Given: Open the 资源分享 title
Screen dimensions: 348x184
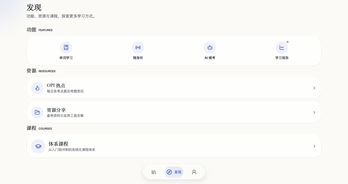Looking at the screenshot, I should point(56,110).
